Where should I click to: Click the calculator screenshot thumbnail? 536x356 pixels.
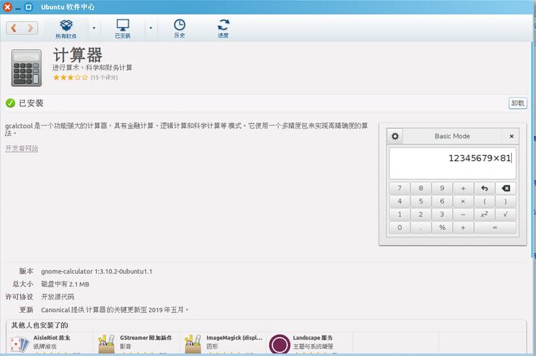tap(453, 184)
